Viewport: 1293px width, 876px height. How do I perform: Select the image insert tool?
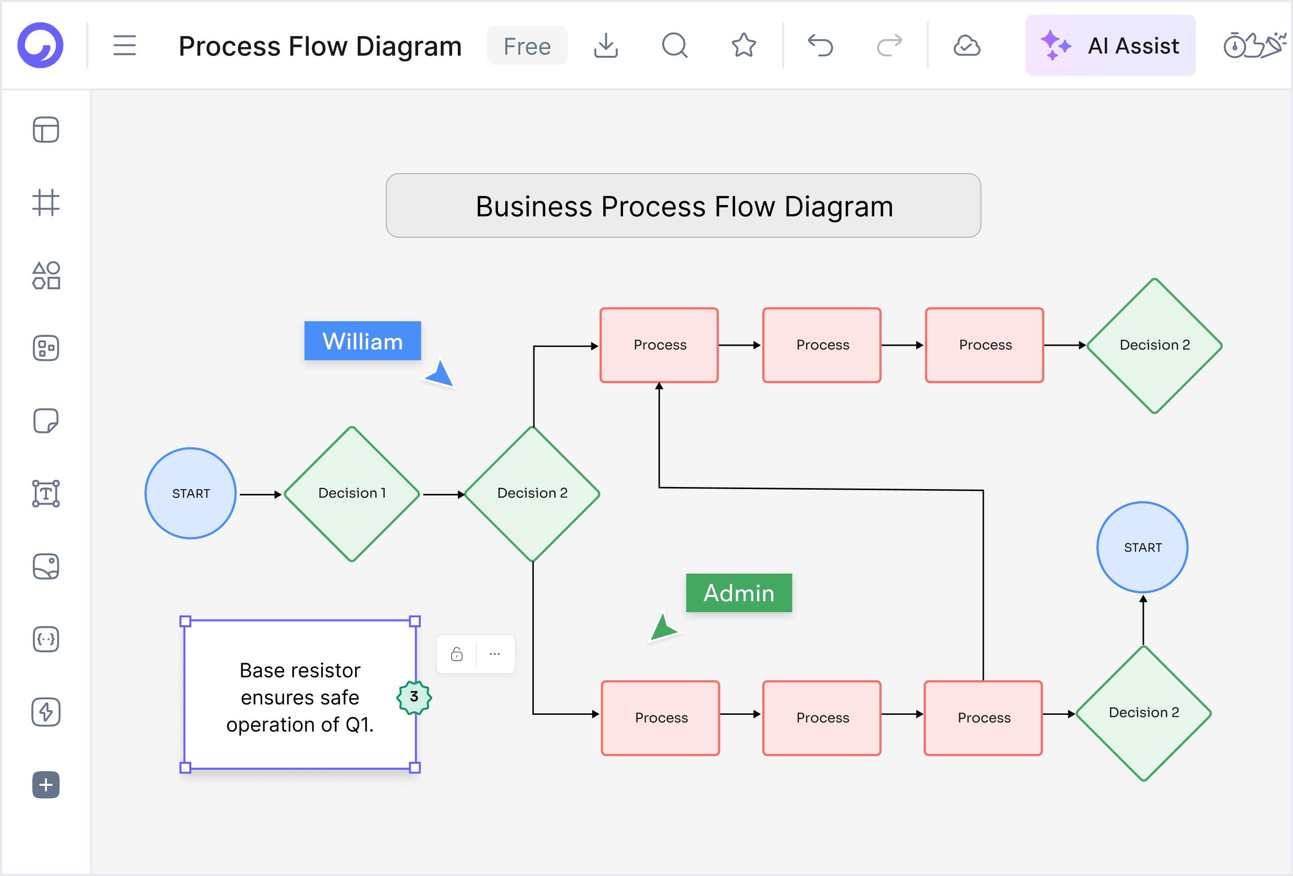click(46, 567)
